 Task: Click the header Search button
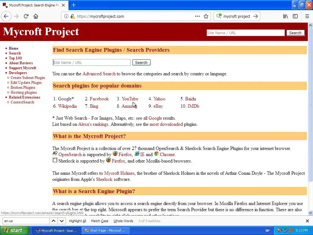tap(296, 33)
